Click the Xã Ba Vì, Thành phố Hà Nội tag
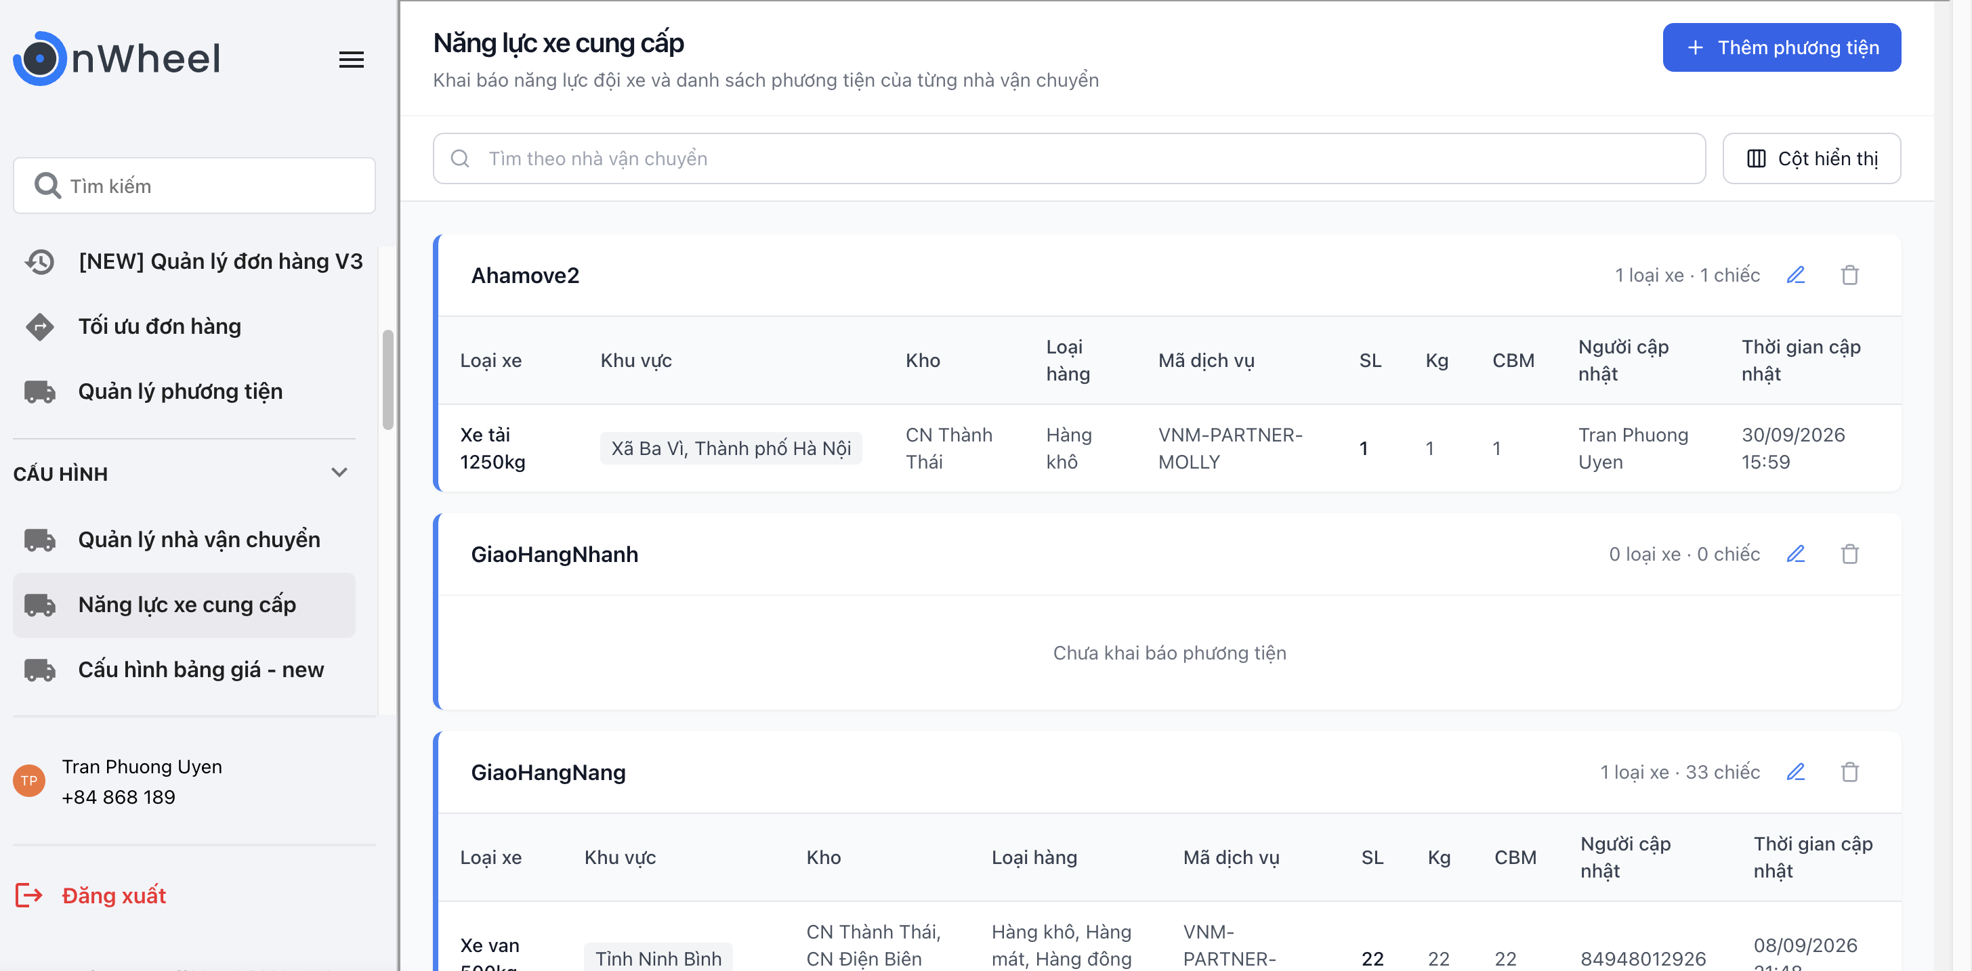Viewport: 1972px width, 971px height. [x=730, y=448]
